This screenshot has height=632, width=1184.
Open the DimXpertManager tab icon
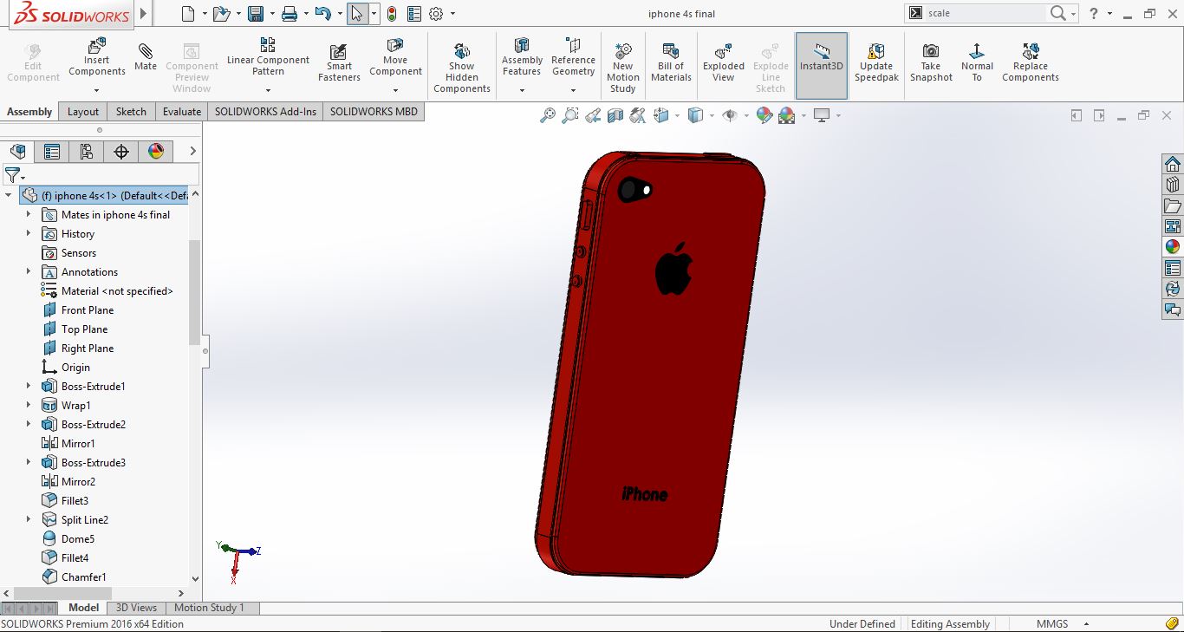click(121, 152)
